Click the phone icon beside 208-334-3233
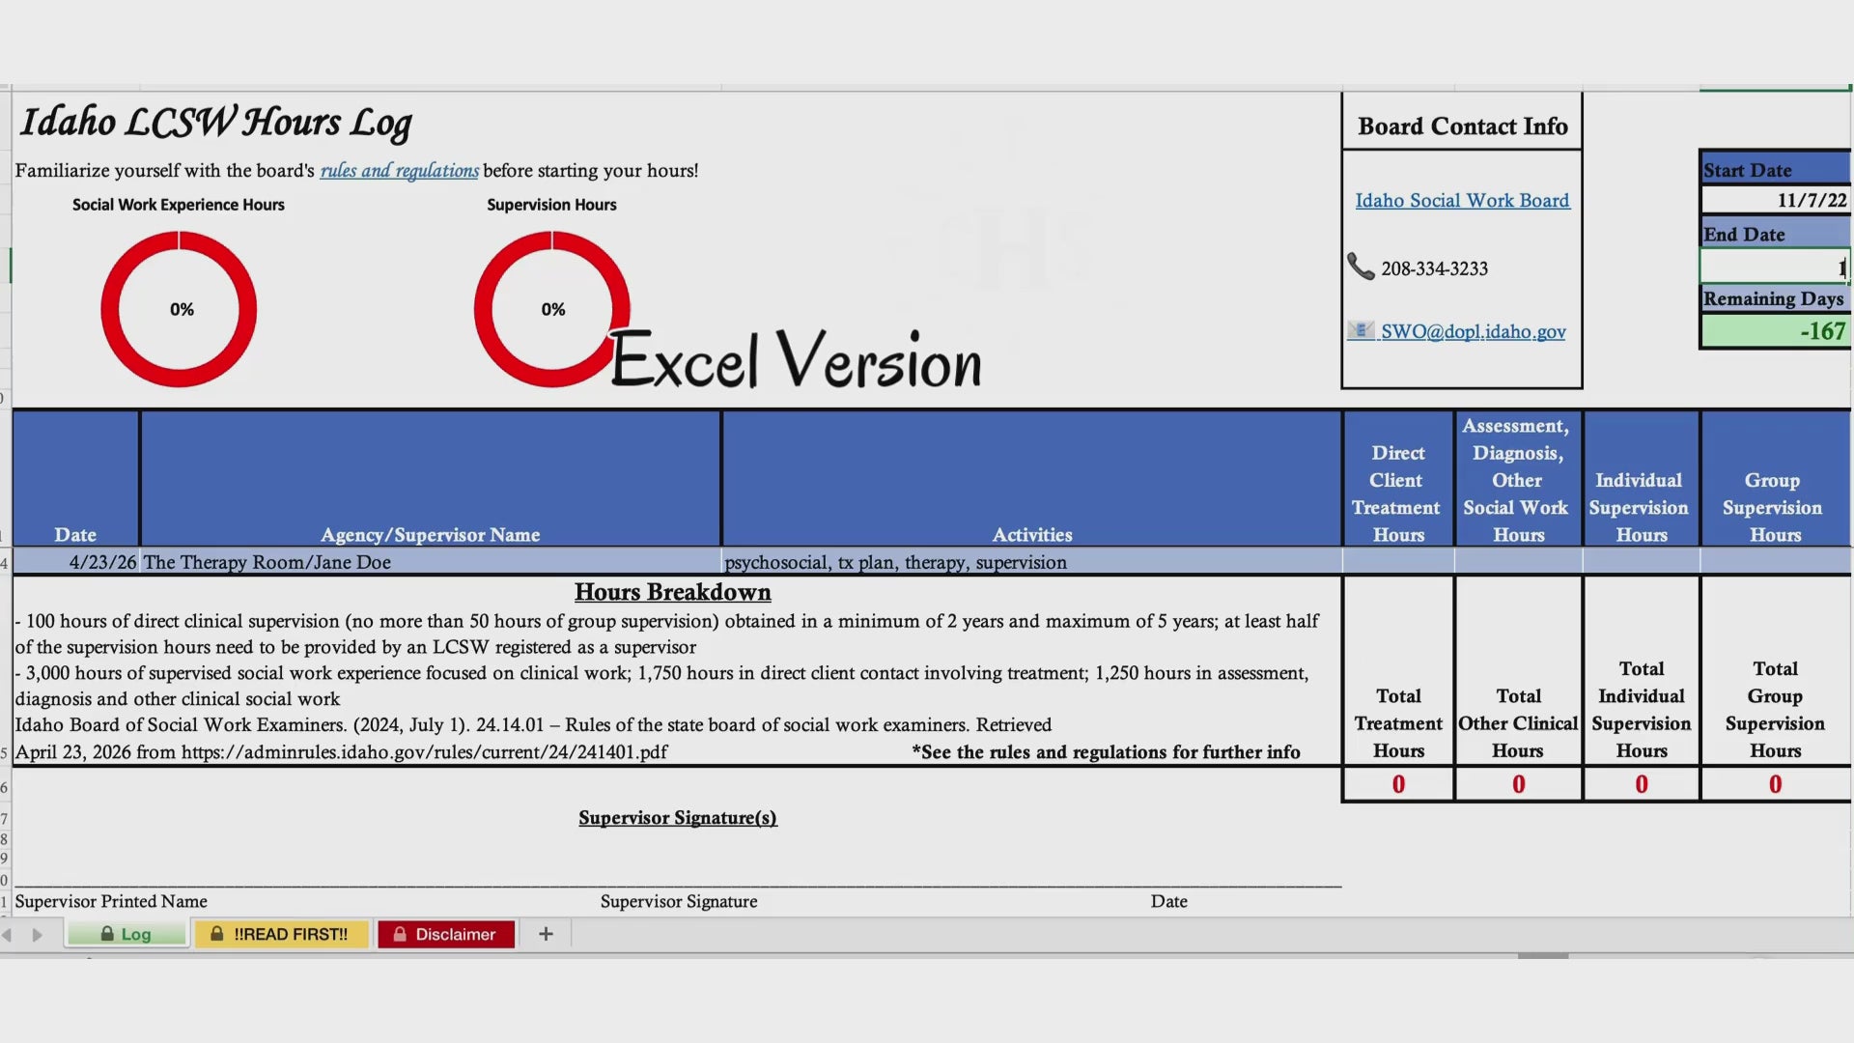1854x1043 pixels. [1361, 267]
